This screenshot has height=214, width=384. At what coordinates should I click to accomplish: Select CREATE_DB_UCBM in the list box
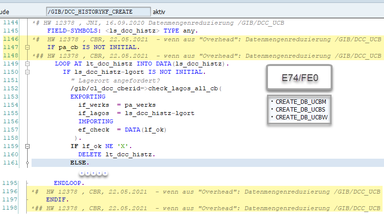click(299, 102)
